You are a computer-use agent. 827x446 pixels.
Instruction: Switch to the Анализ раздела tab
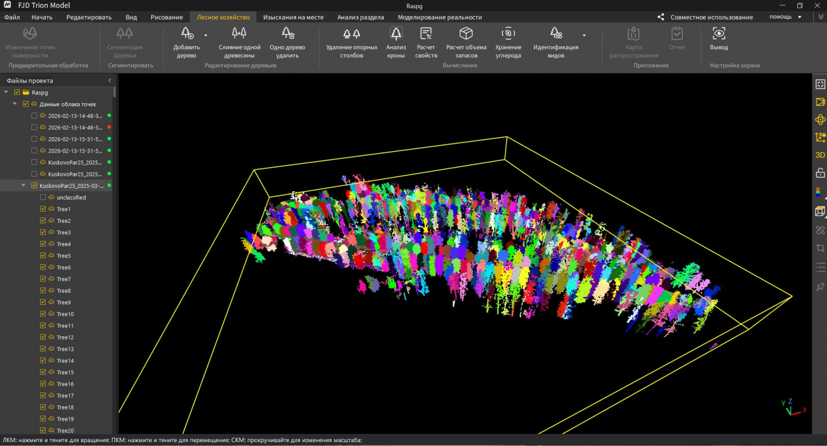pyautogui.click(x=361, y=17)
